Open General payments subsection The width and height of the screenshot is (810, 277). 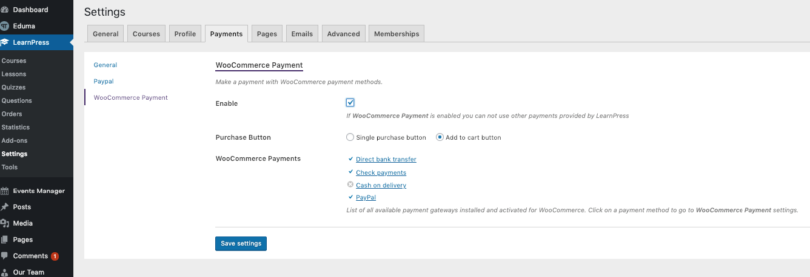[x=105, y=65]
